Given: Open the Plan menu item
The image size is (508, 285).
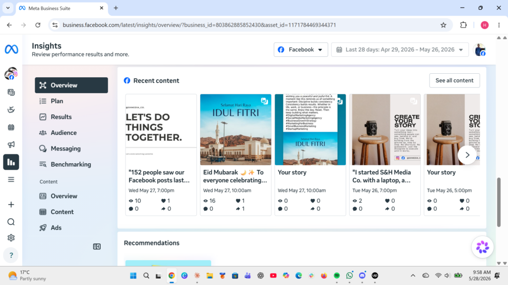Looking at the screenshot, I should (71, 101).
